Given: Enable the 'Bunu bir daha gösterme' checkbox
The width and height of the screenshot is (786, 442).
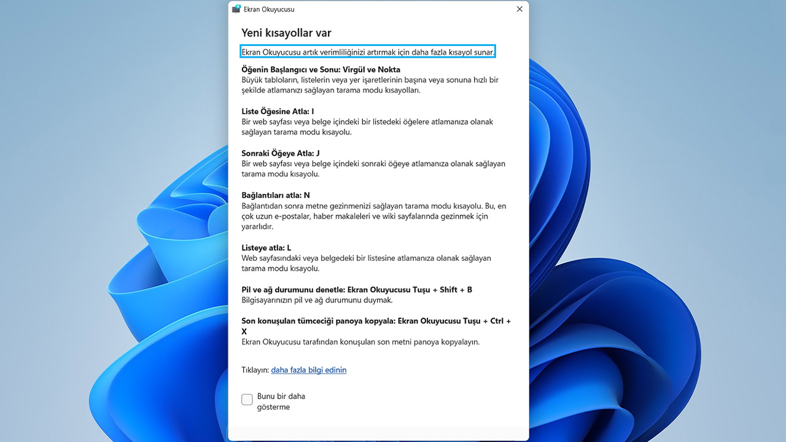Looking at the screenshot, I should coord(247,400).
